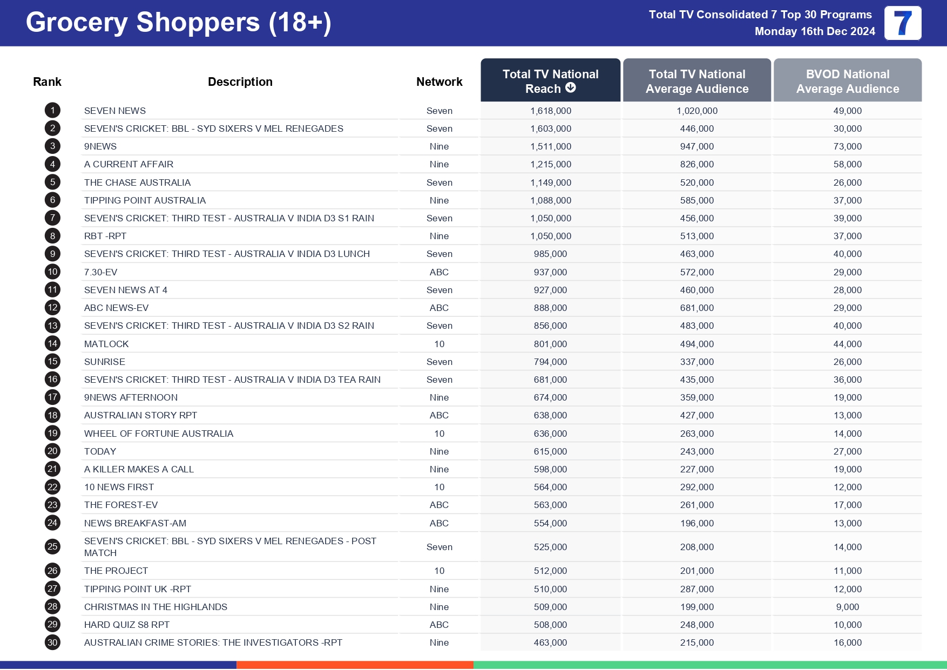Click the rank 1 circle badge

(52, 111)
